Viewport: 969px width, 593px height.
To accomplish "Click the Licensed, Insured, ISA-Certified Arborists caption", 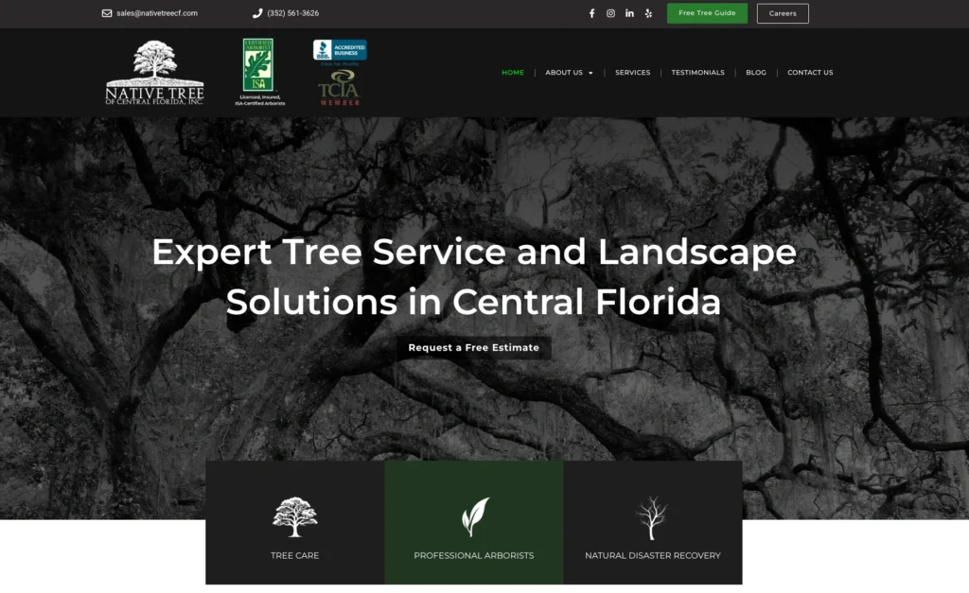I will [x=259, y=100].
